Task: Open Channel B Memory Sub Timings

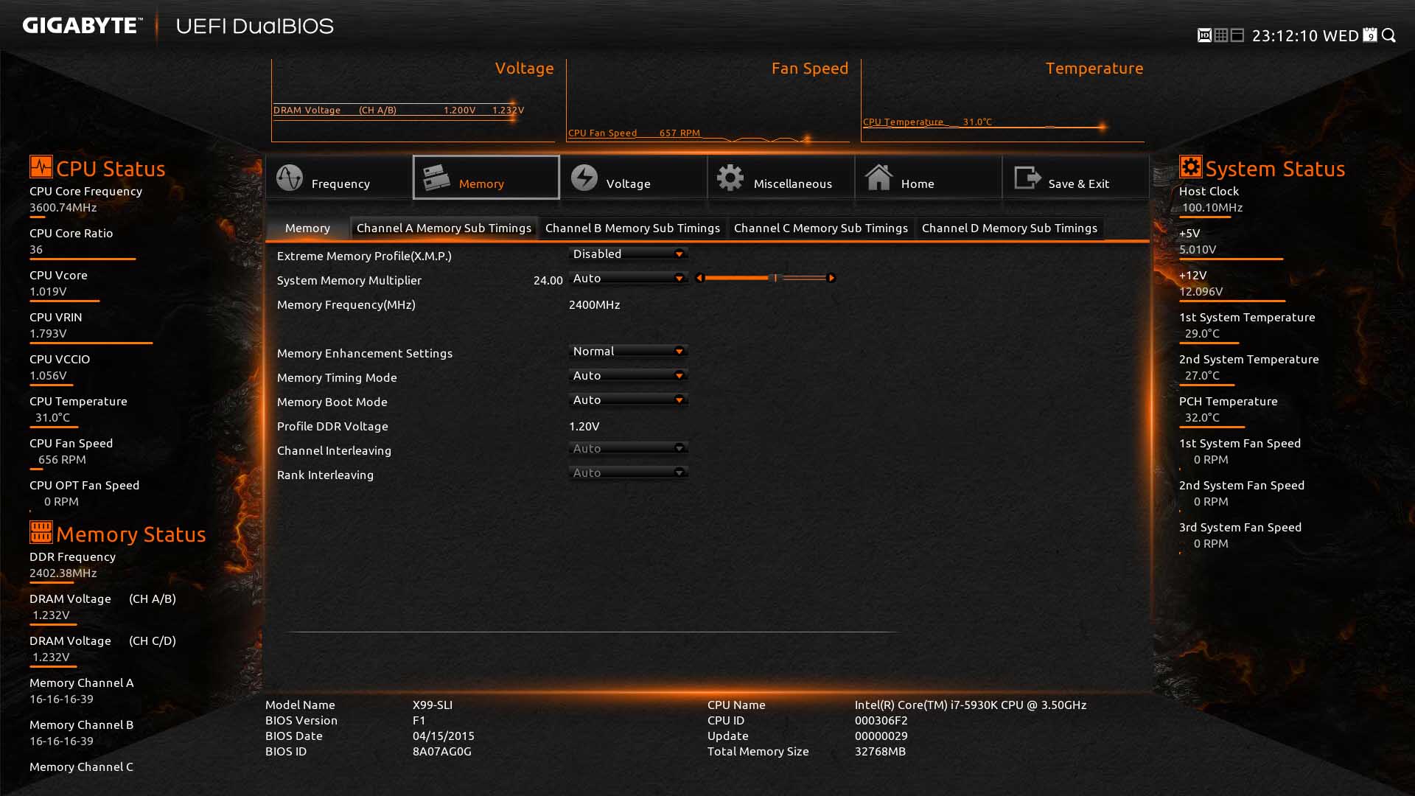Action: click(x=632, y=228)
